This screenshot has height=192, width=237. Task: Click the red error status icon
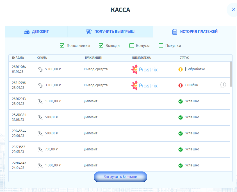click(x=181, y=85)
